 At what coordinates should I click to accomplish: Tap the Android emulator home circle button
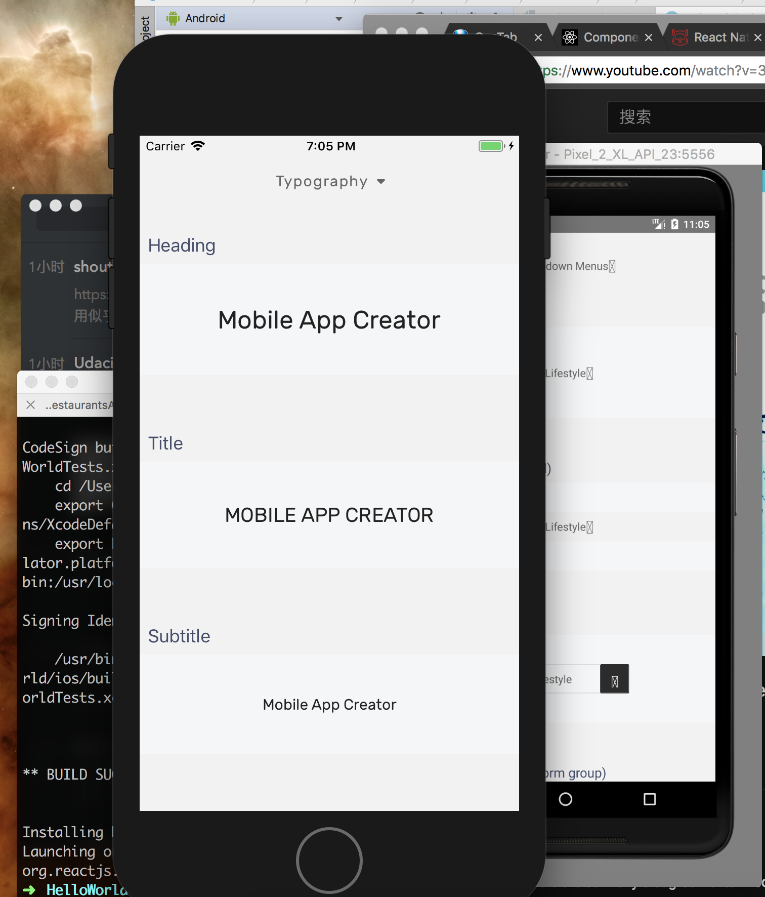click(566, 799)
